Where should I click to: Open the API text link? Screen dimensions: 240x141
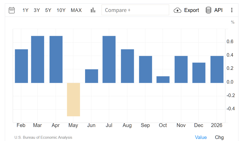[x=218, y=10]
